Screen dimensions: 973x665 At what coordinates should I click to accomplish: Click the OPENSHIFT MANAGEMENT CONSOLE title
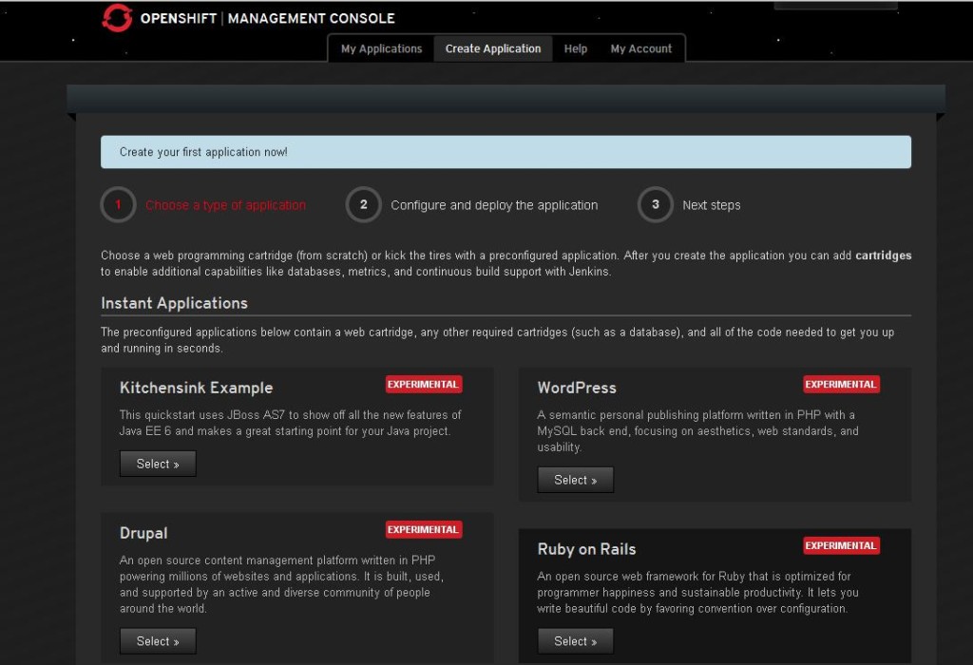(x=267, y=18)
